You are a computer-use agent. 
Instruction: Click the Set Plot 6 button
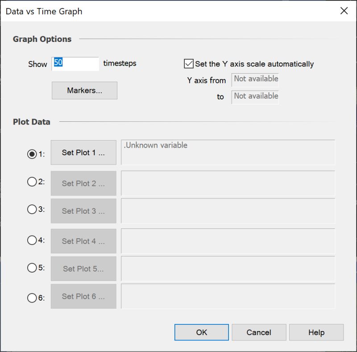coord(83,296)
